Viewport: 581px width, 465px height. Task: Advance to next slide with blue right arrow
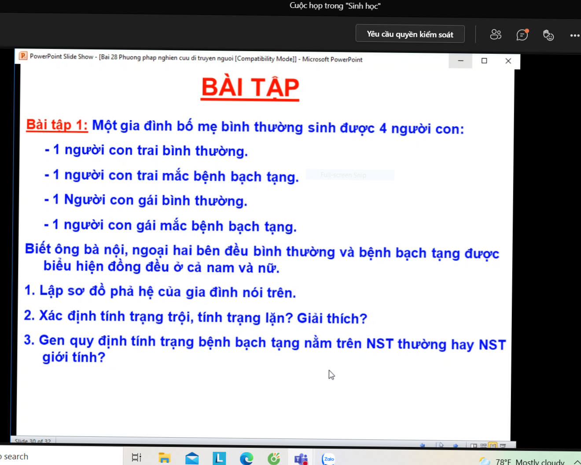[x=456, y=445]
